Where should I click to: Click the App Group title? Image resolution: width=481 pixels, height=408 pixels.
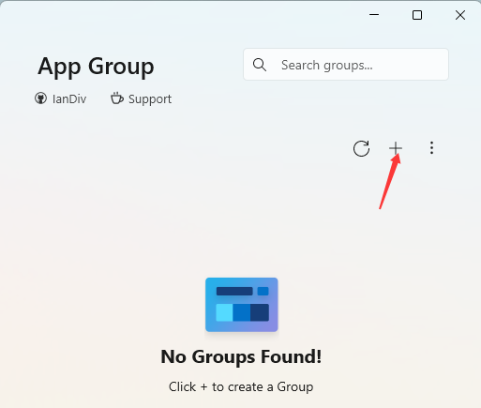pyautogui.click(x=96, y=67)
